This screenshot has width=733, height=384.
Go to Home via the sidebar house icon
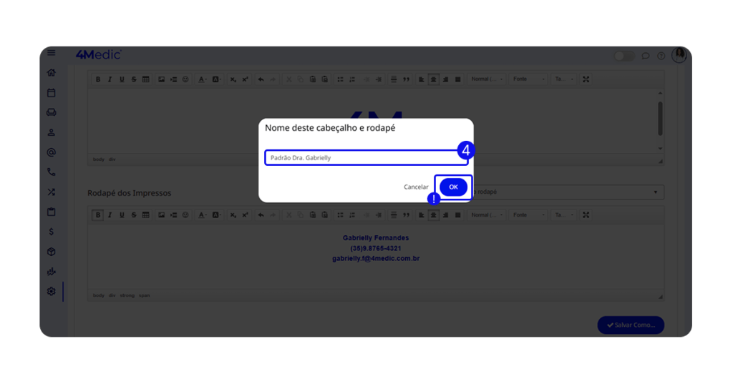[x=52, y=73]
